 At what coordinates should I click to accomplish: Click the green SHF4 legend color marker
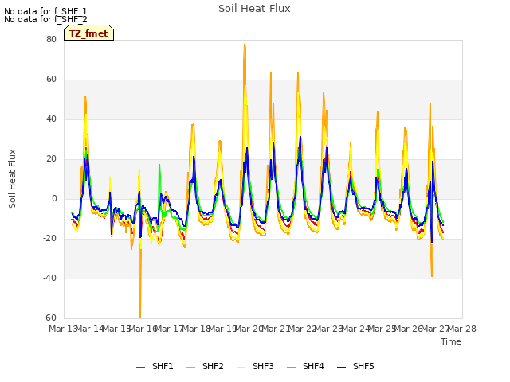pyautogui.click(x=291, y=368)
